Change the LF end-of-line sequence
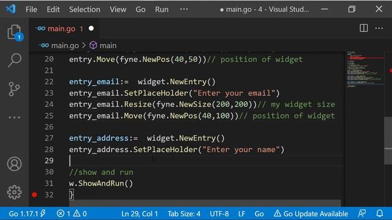 click(x=241, y=214)
